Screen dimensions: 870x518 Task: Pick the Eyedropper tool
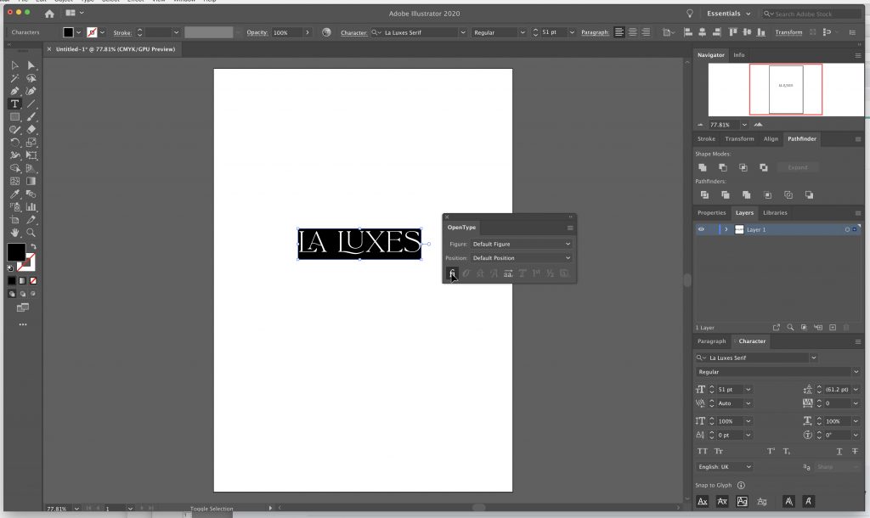14,194
